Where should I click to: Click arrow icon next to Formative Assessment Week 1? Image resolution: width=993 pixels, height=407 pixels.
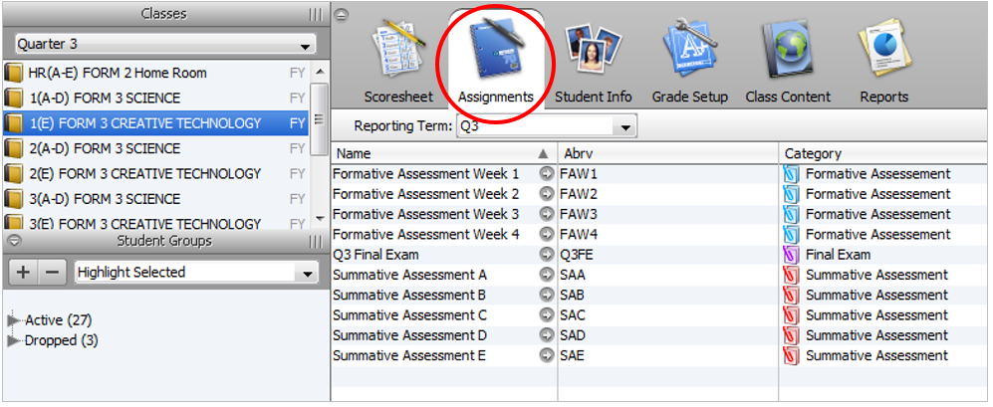547,174
